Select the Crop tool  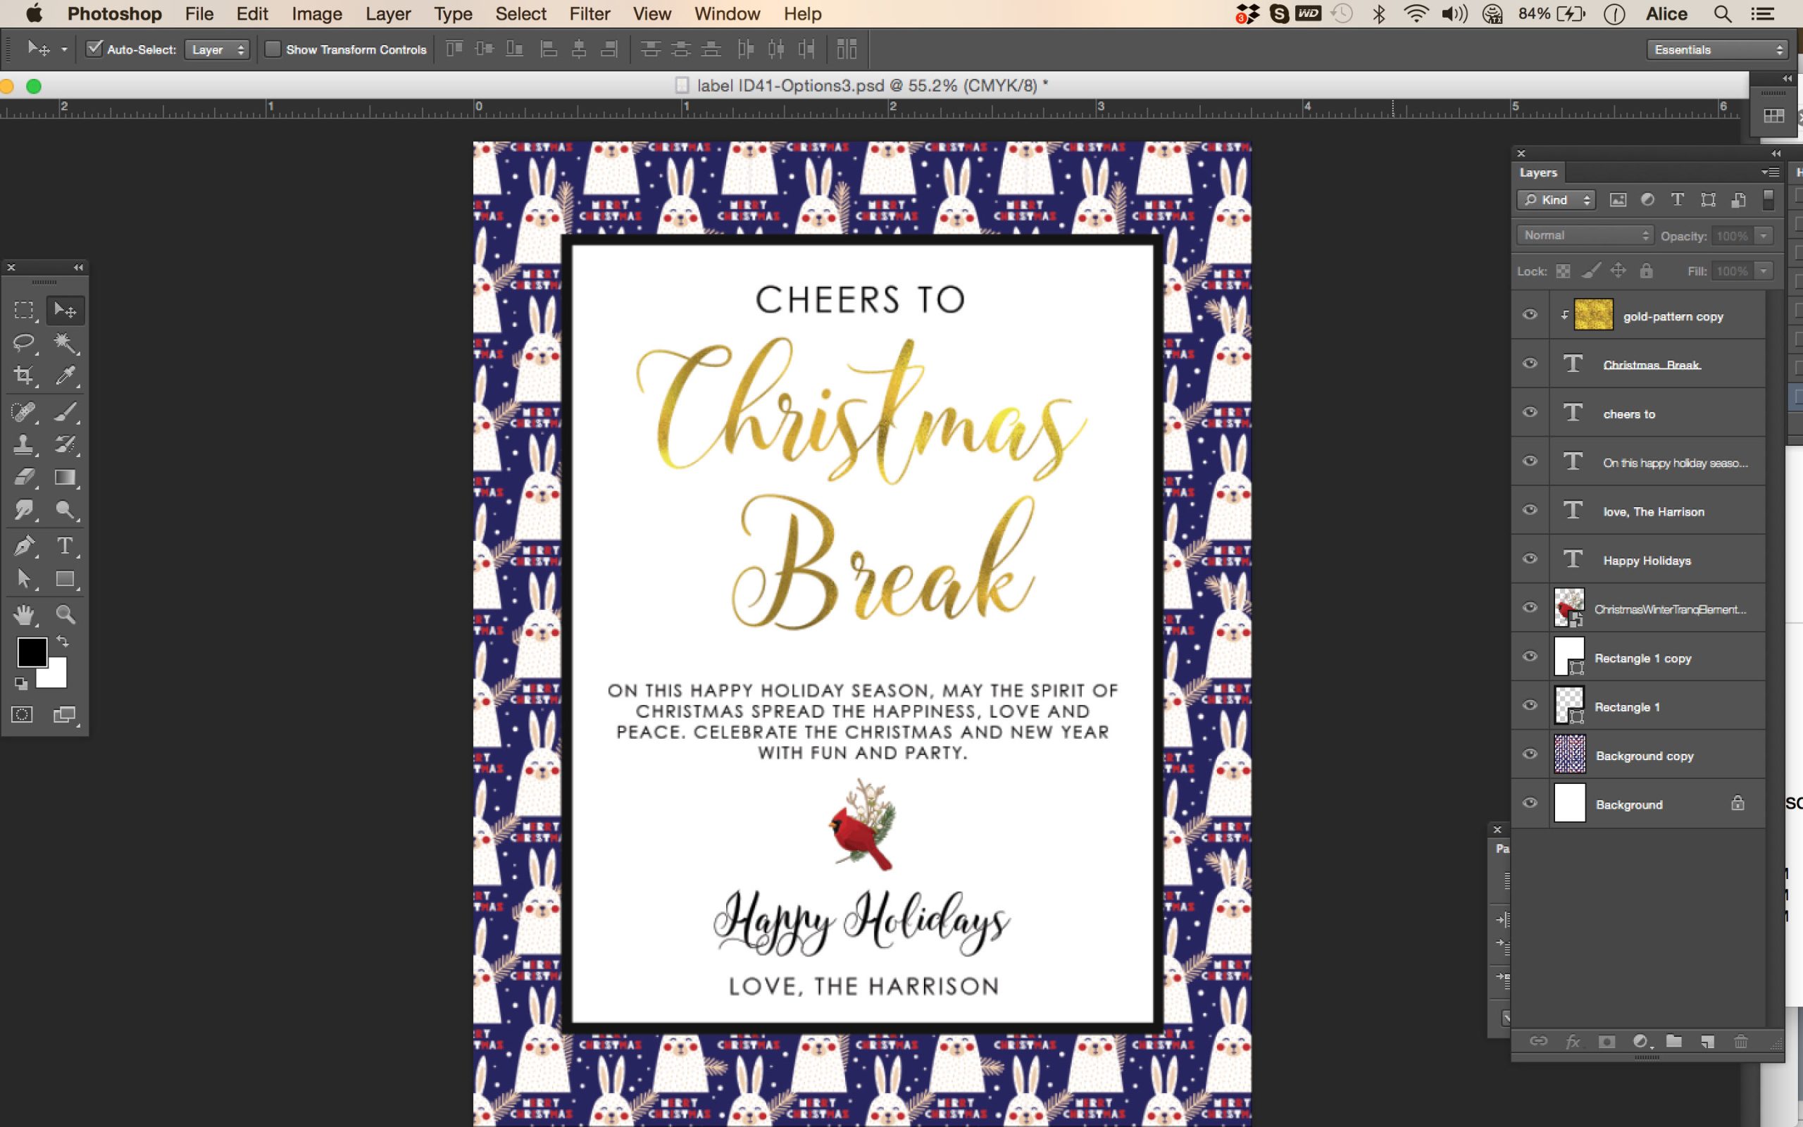click(24, 375)
